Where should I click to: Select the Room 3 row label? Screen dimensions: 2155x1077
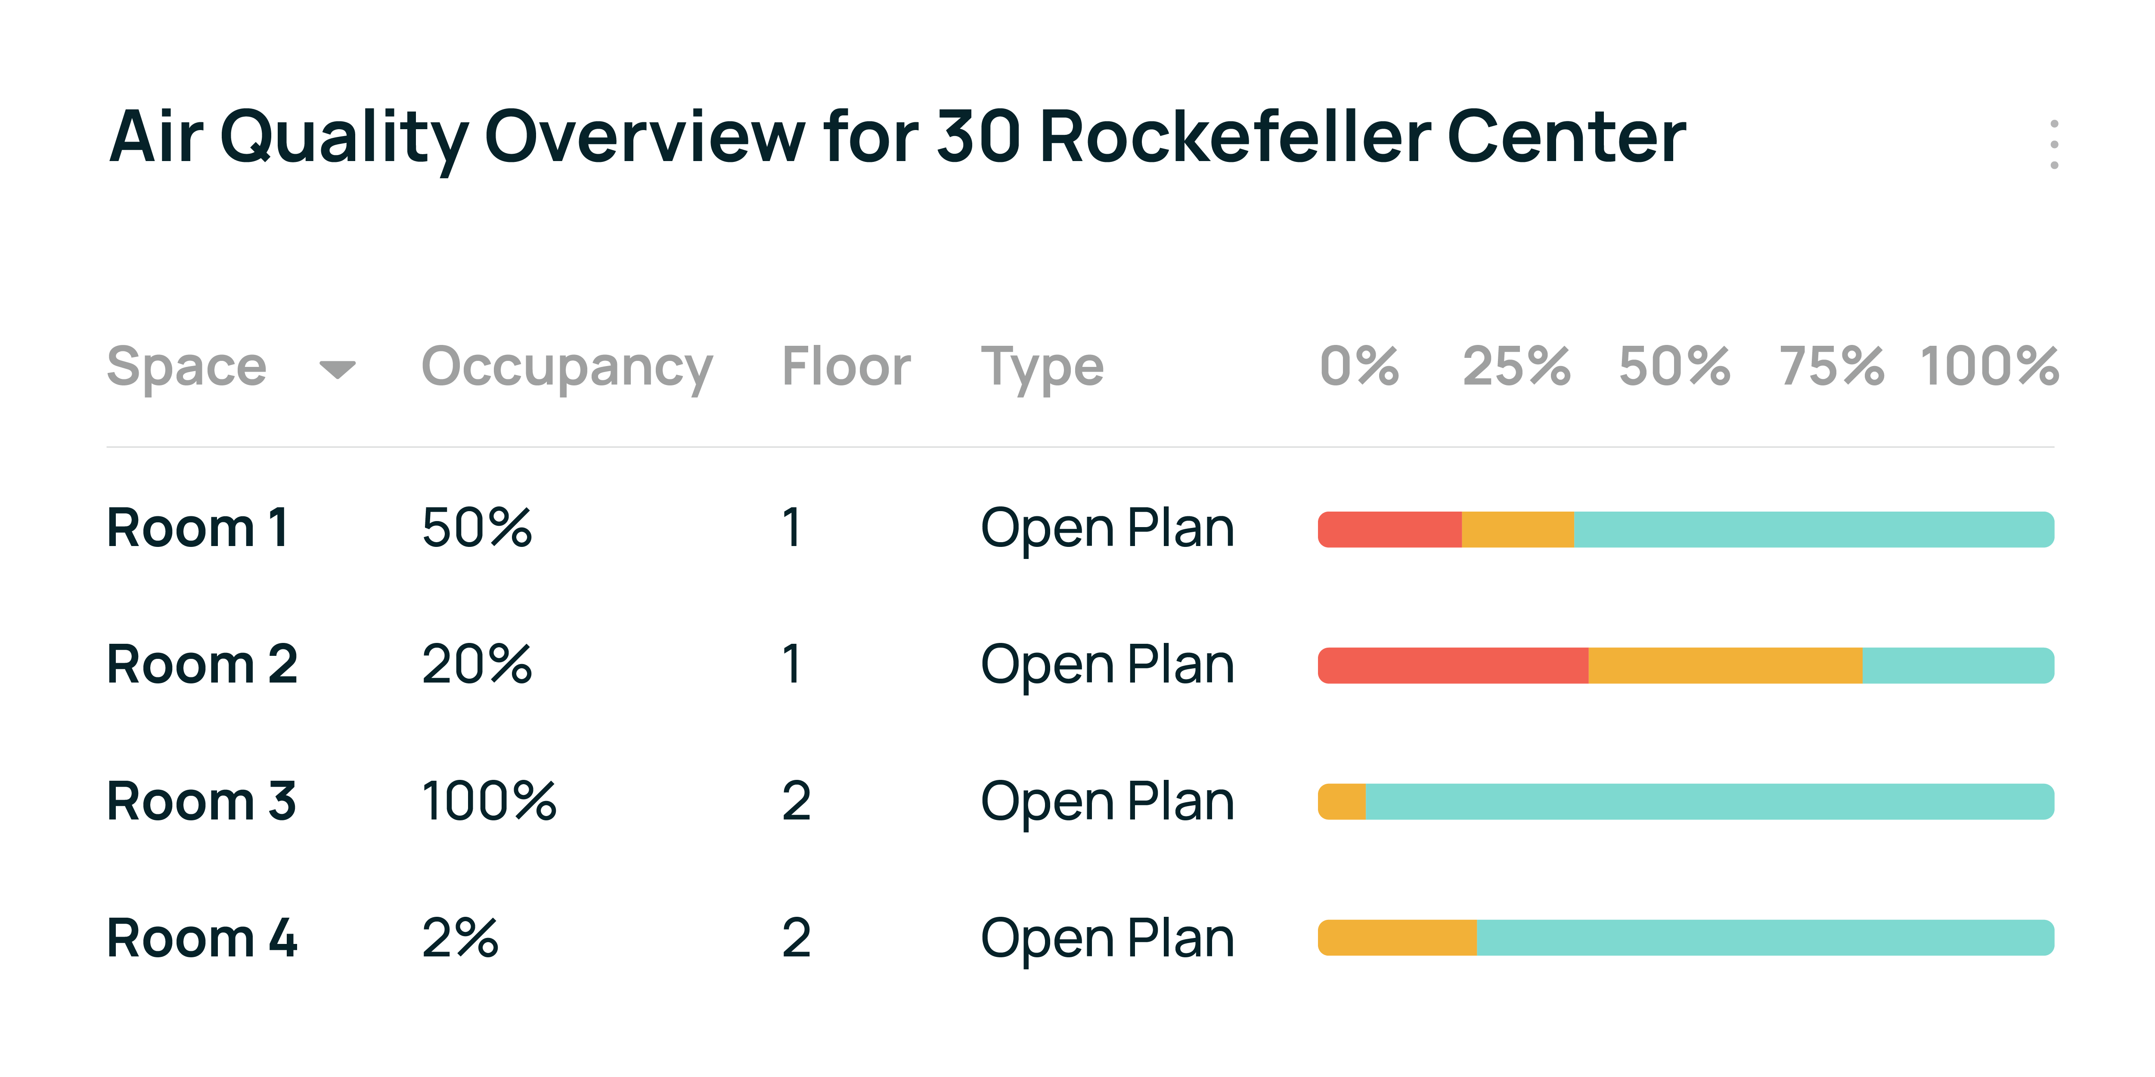point(201,801)
